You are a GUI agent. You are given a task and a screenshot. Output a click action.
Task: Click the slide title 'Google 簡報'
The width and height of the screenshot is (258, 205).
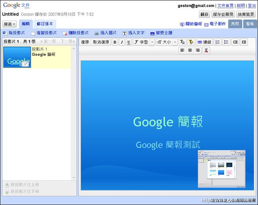[x=168, y=122]
